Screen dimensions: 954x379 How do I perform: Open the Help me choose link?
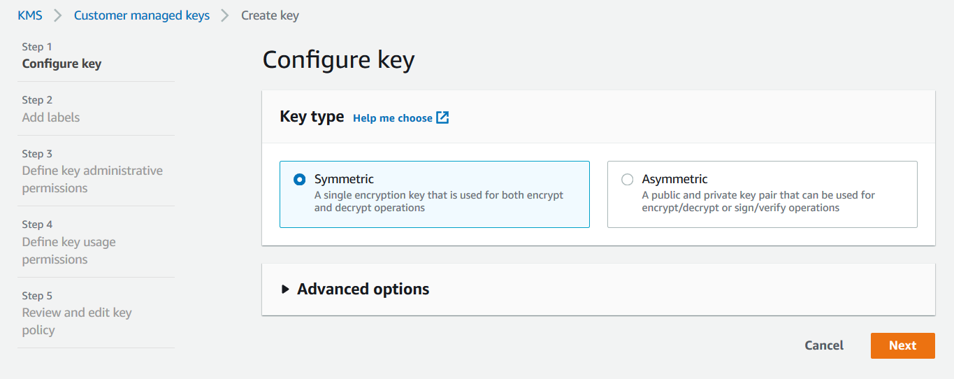coord(393,118)
